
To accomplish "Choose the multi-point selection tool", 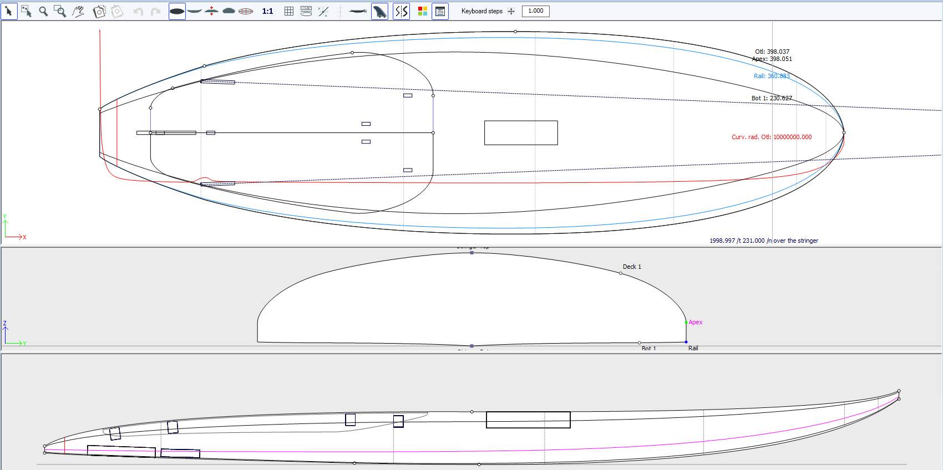I will [x=26, y=11].
